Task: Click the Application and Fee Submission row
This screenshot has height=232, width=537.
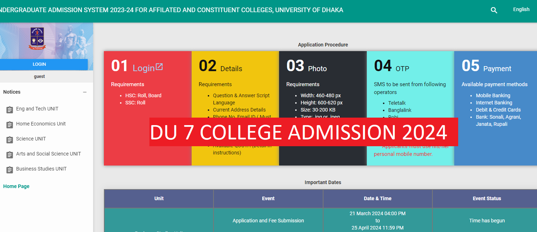Action: coord(268,221)
